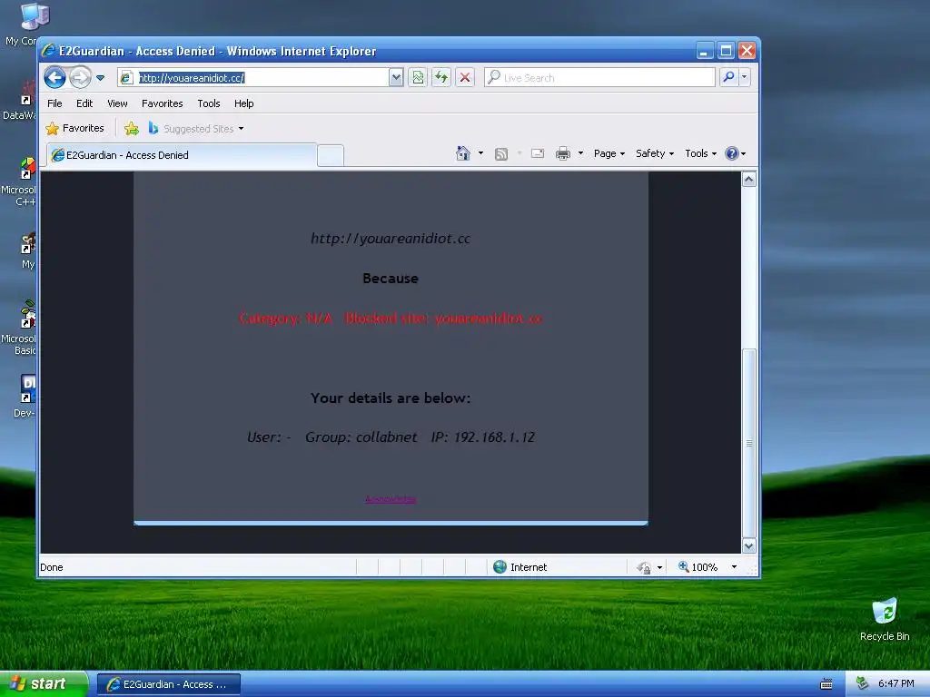The width and height of the screenshot is (930, 697).
Task: Click the Refresh page icon
Action: pos(441,78)
